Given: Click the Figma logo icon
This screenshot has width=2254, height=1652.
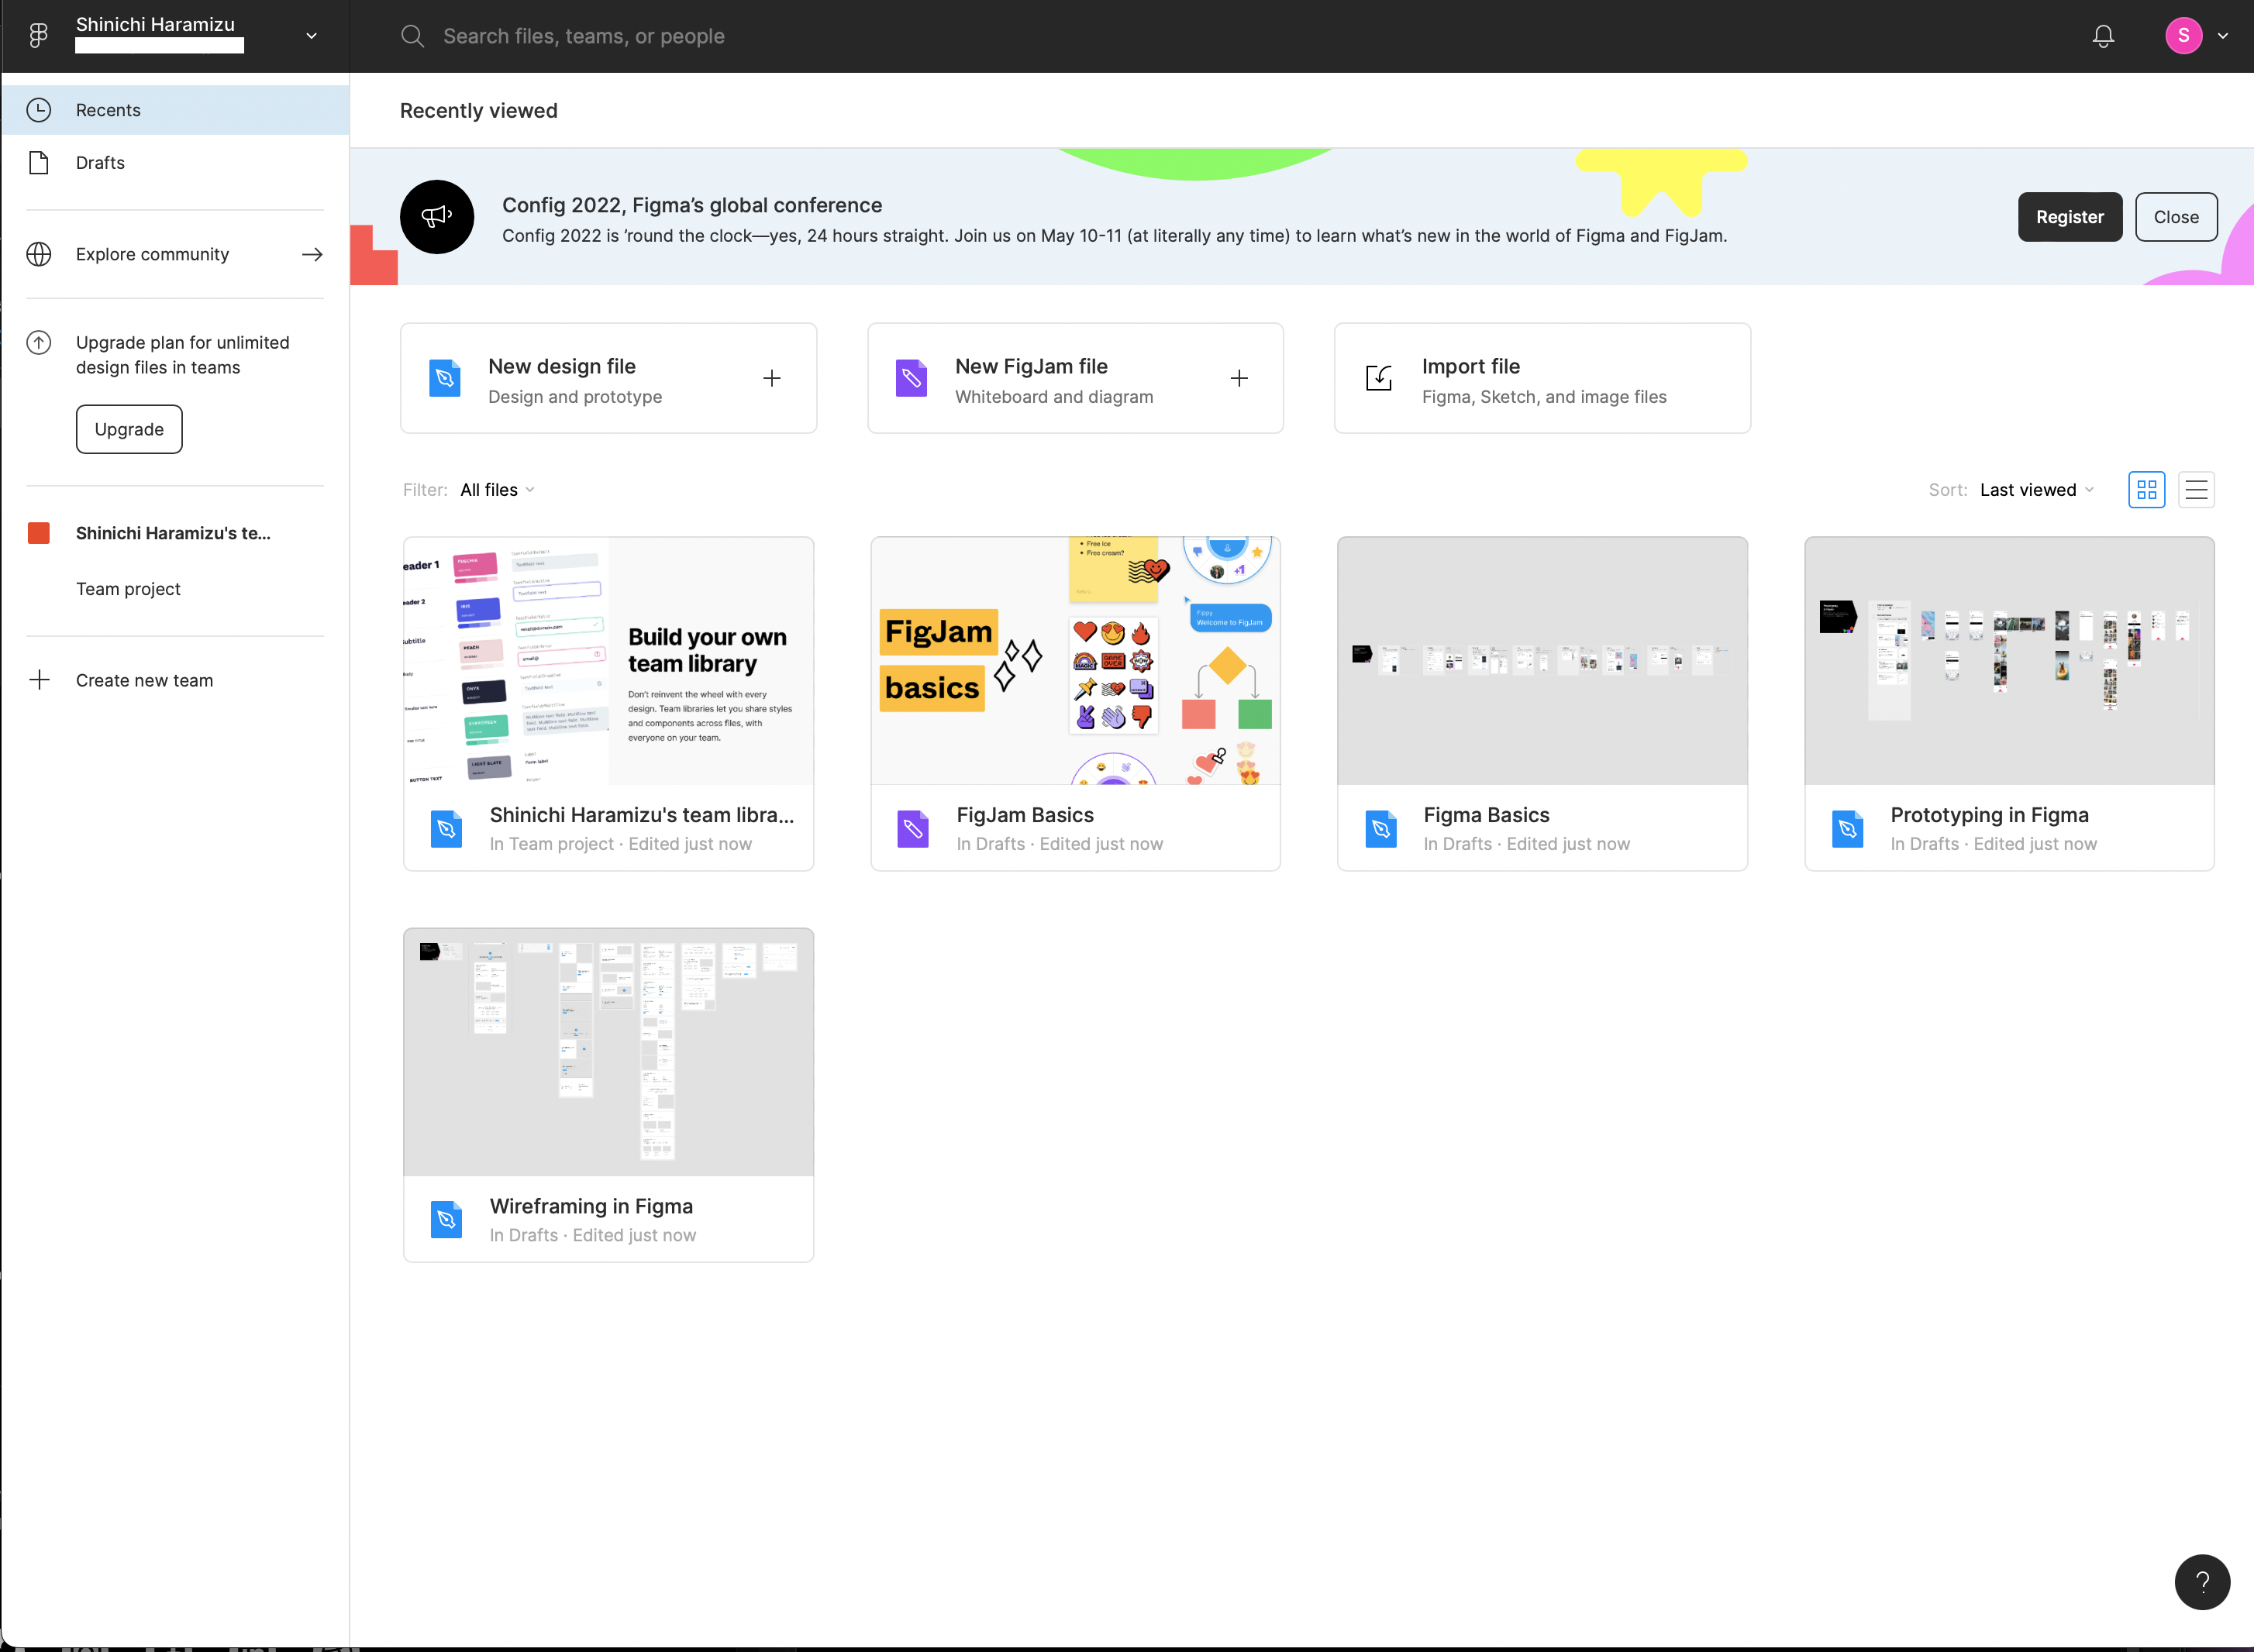Looking at the screenshot, I should (x=38, y=36).
